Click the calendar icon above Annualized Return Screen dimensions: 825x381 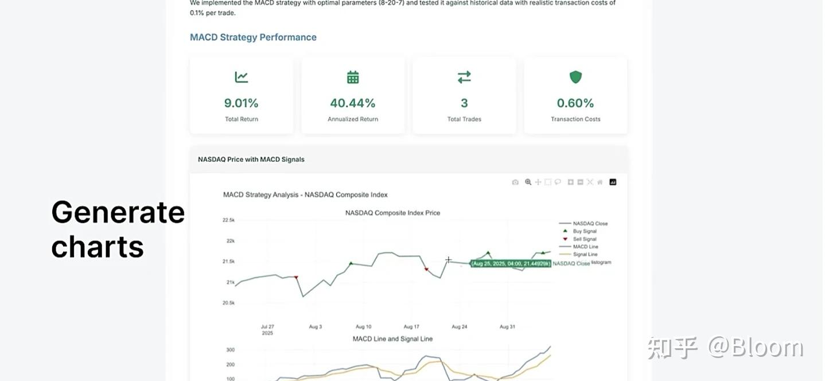pos(353,77)
